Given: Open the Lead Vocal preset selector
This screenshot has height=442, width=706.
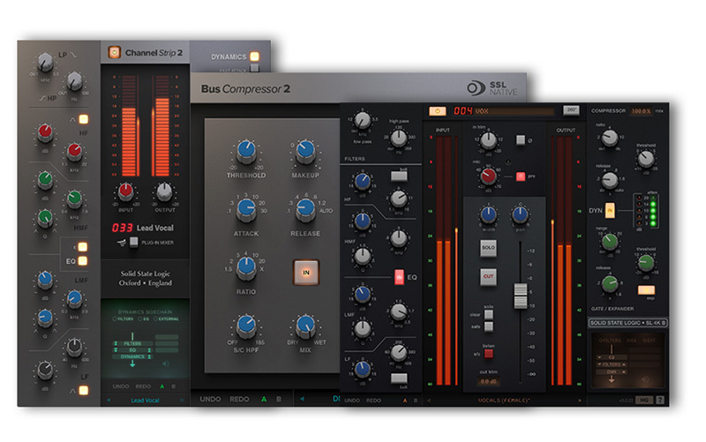Looking at the screenshot, I should coord(144,400).
